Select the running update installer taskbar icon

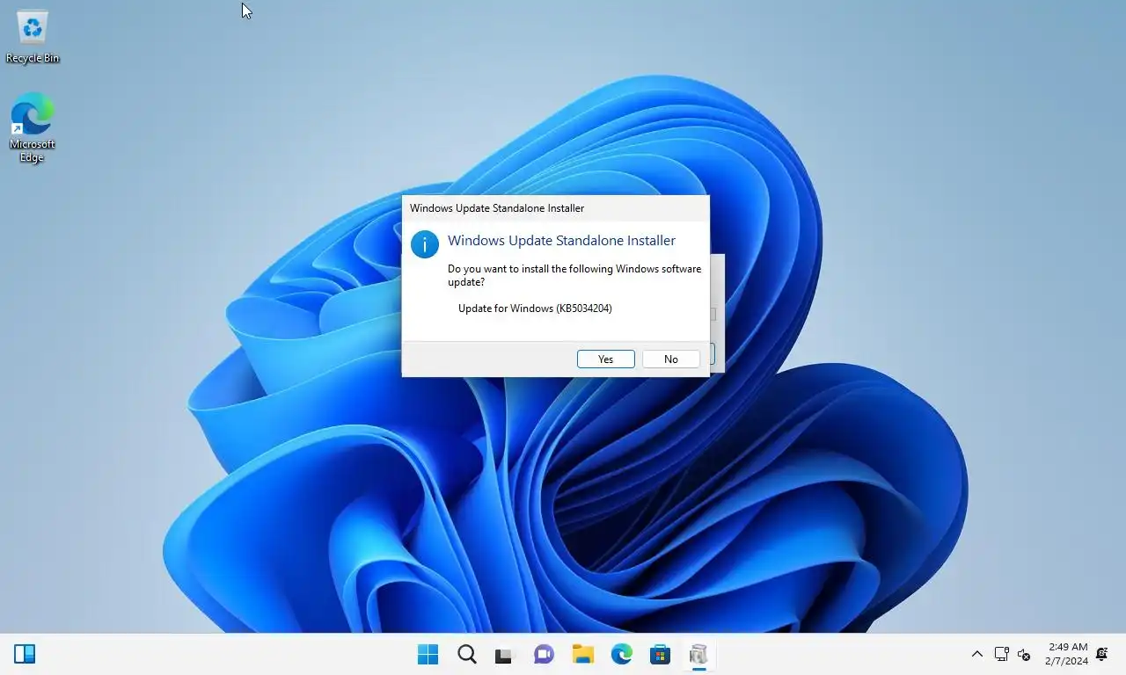pyautogui.click(x=699, y=654)
